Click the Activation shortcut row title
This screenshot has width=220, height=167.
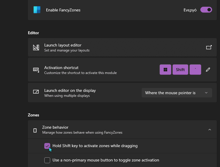tap(61, 68)
